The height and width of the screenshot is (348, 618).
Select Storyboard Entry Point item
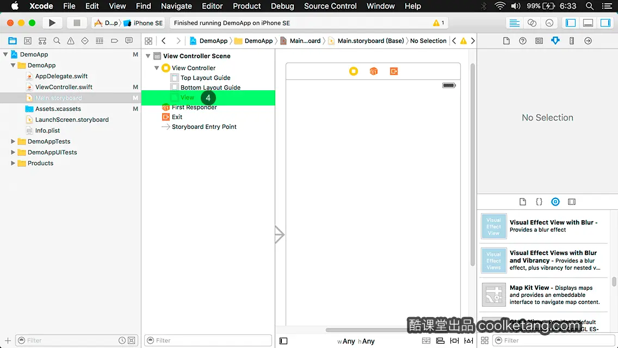click(x=204, y=127)
